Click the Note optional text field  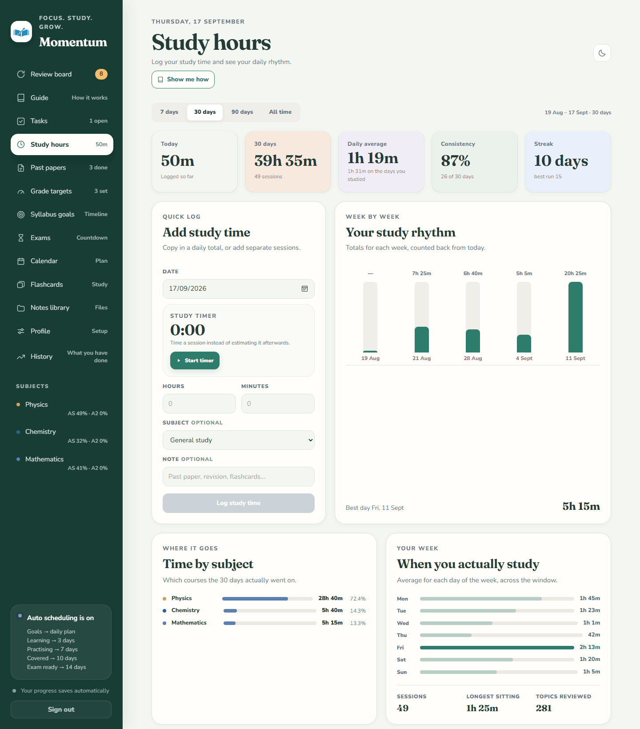click(239, 477)
